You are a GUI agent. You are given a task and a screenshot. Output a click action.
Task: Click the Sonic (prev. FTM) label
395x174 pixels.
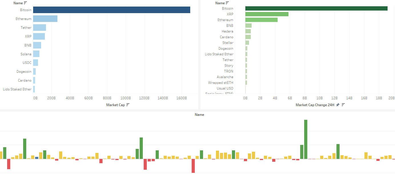[220, 94]
